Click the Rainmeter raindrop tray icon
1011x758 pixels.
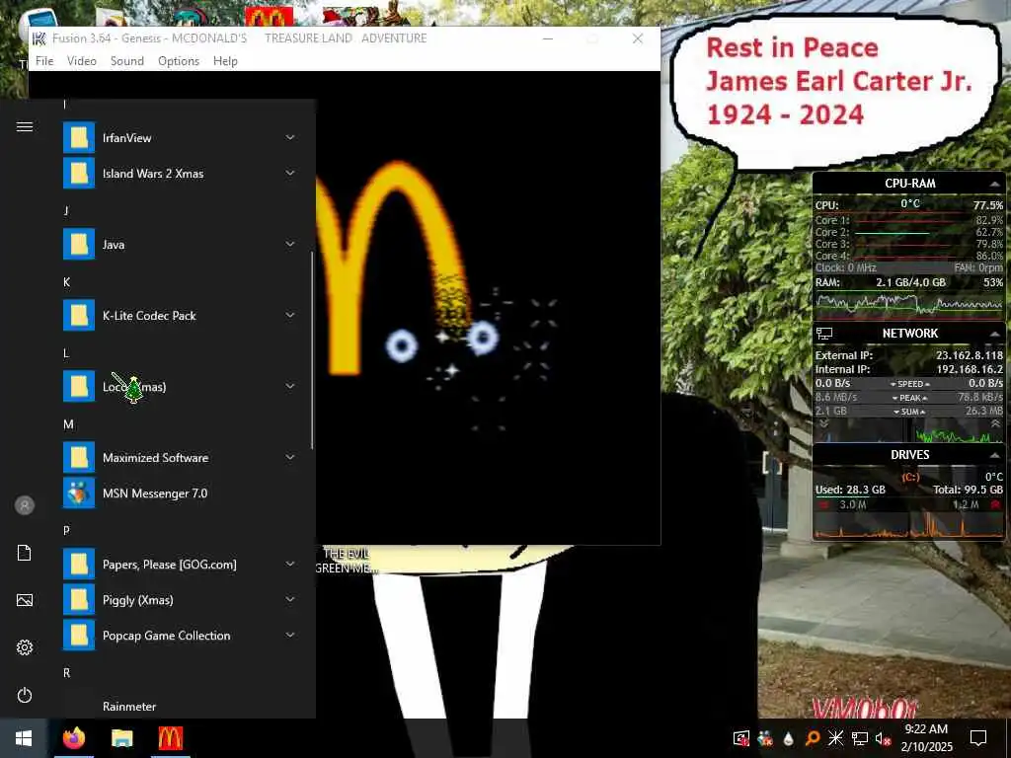(x=789, y=738)
